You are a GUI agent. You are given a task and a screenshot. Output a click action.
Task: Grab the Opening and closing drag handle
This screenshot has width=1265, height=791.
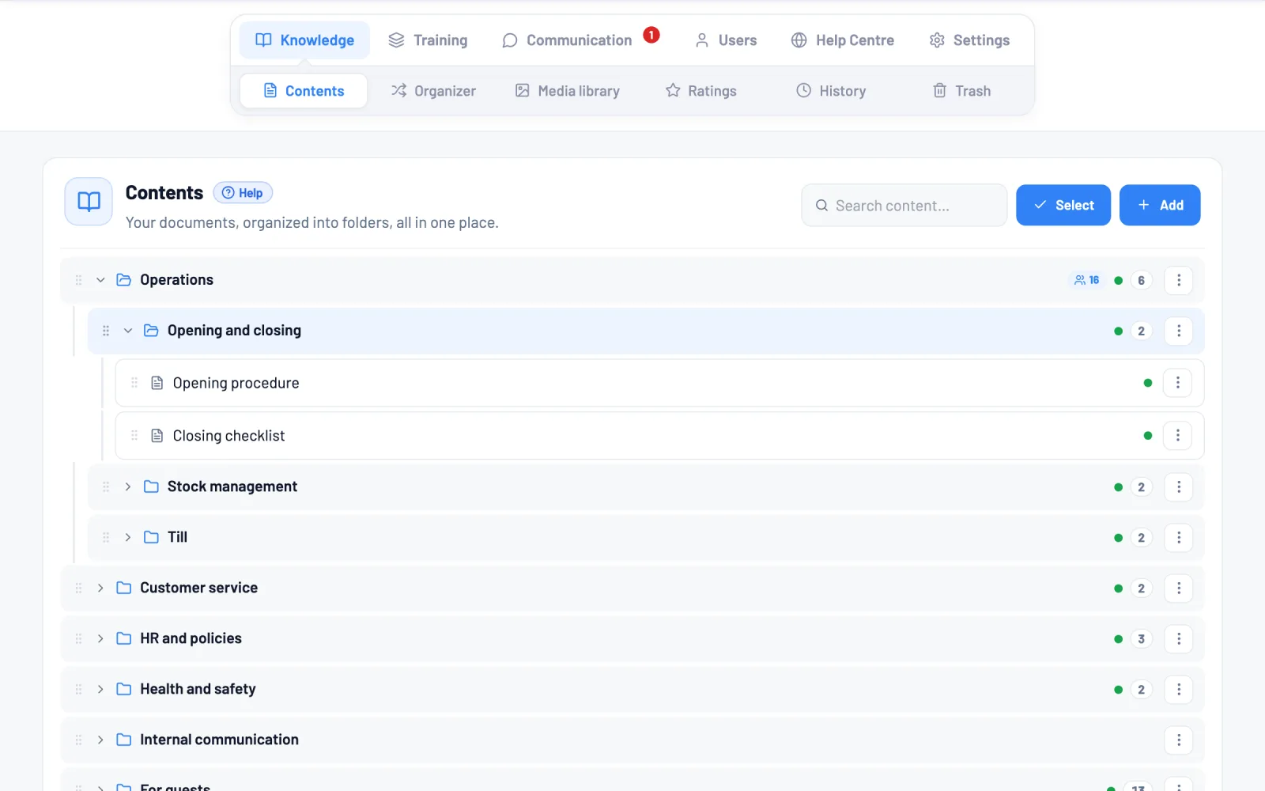point(106,331)
